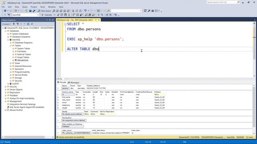Click the Quick Launch search magnifier icon
Image resolution: width=257 pixels, height=144 pixels.
coord(238,2)
